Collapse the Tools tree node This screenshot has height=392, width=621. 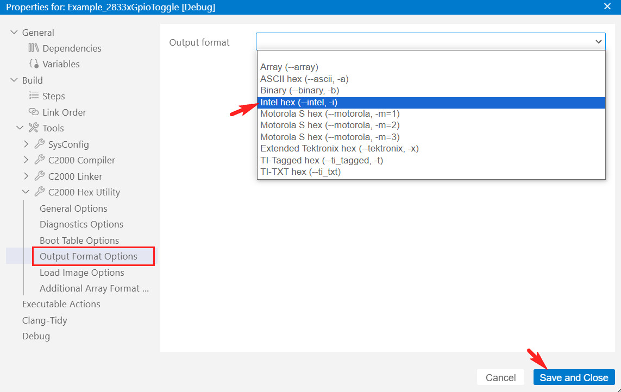pos(20,128)
